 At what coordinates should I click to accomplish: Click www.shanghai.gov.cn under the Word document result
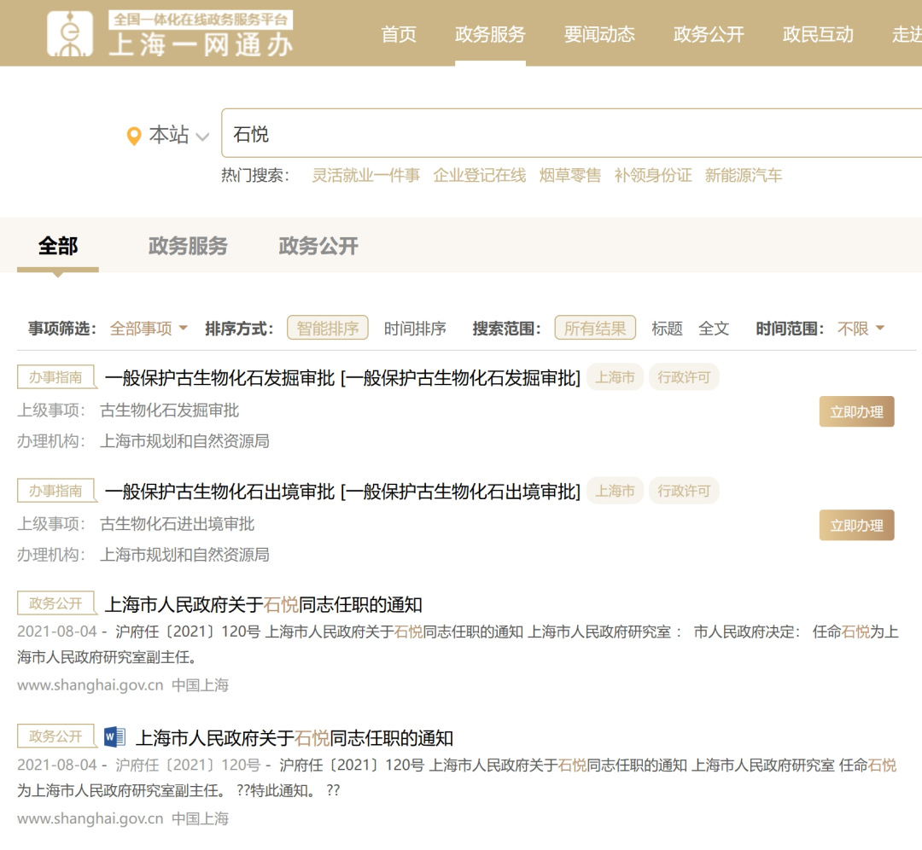90,818
